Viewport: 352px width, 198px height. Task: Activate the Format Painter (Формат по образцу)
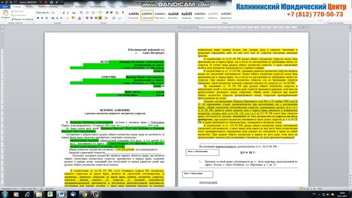[23, 19]
